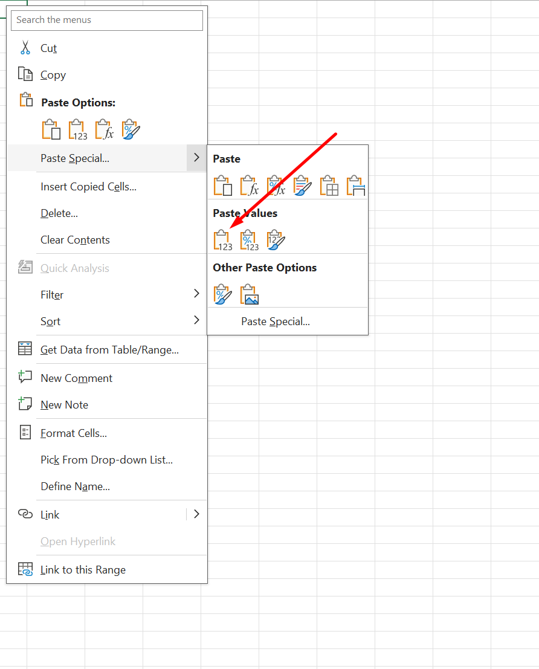Click the Paste as Picture icon

[x=249, y=294]
